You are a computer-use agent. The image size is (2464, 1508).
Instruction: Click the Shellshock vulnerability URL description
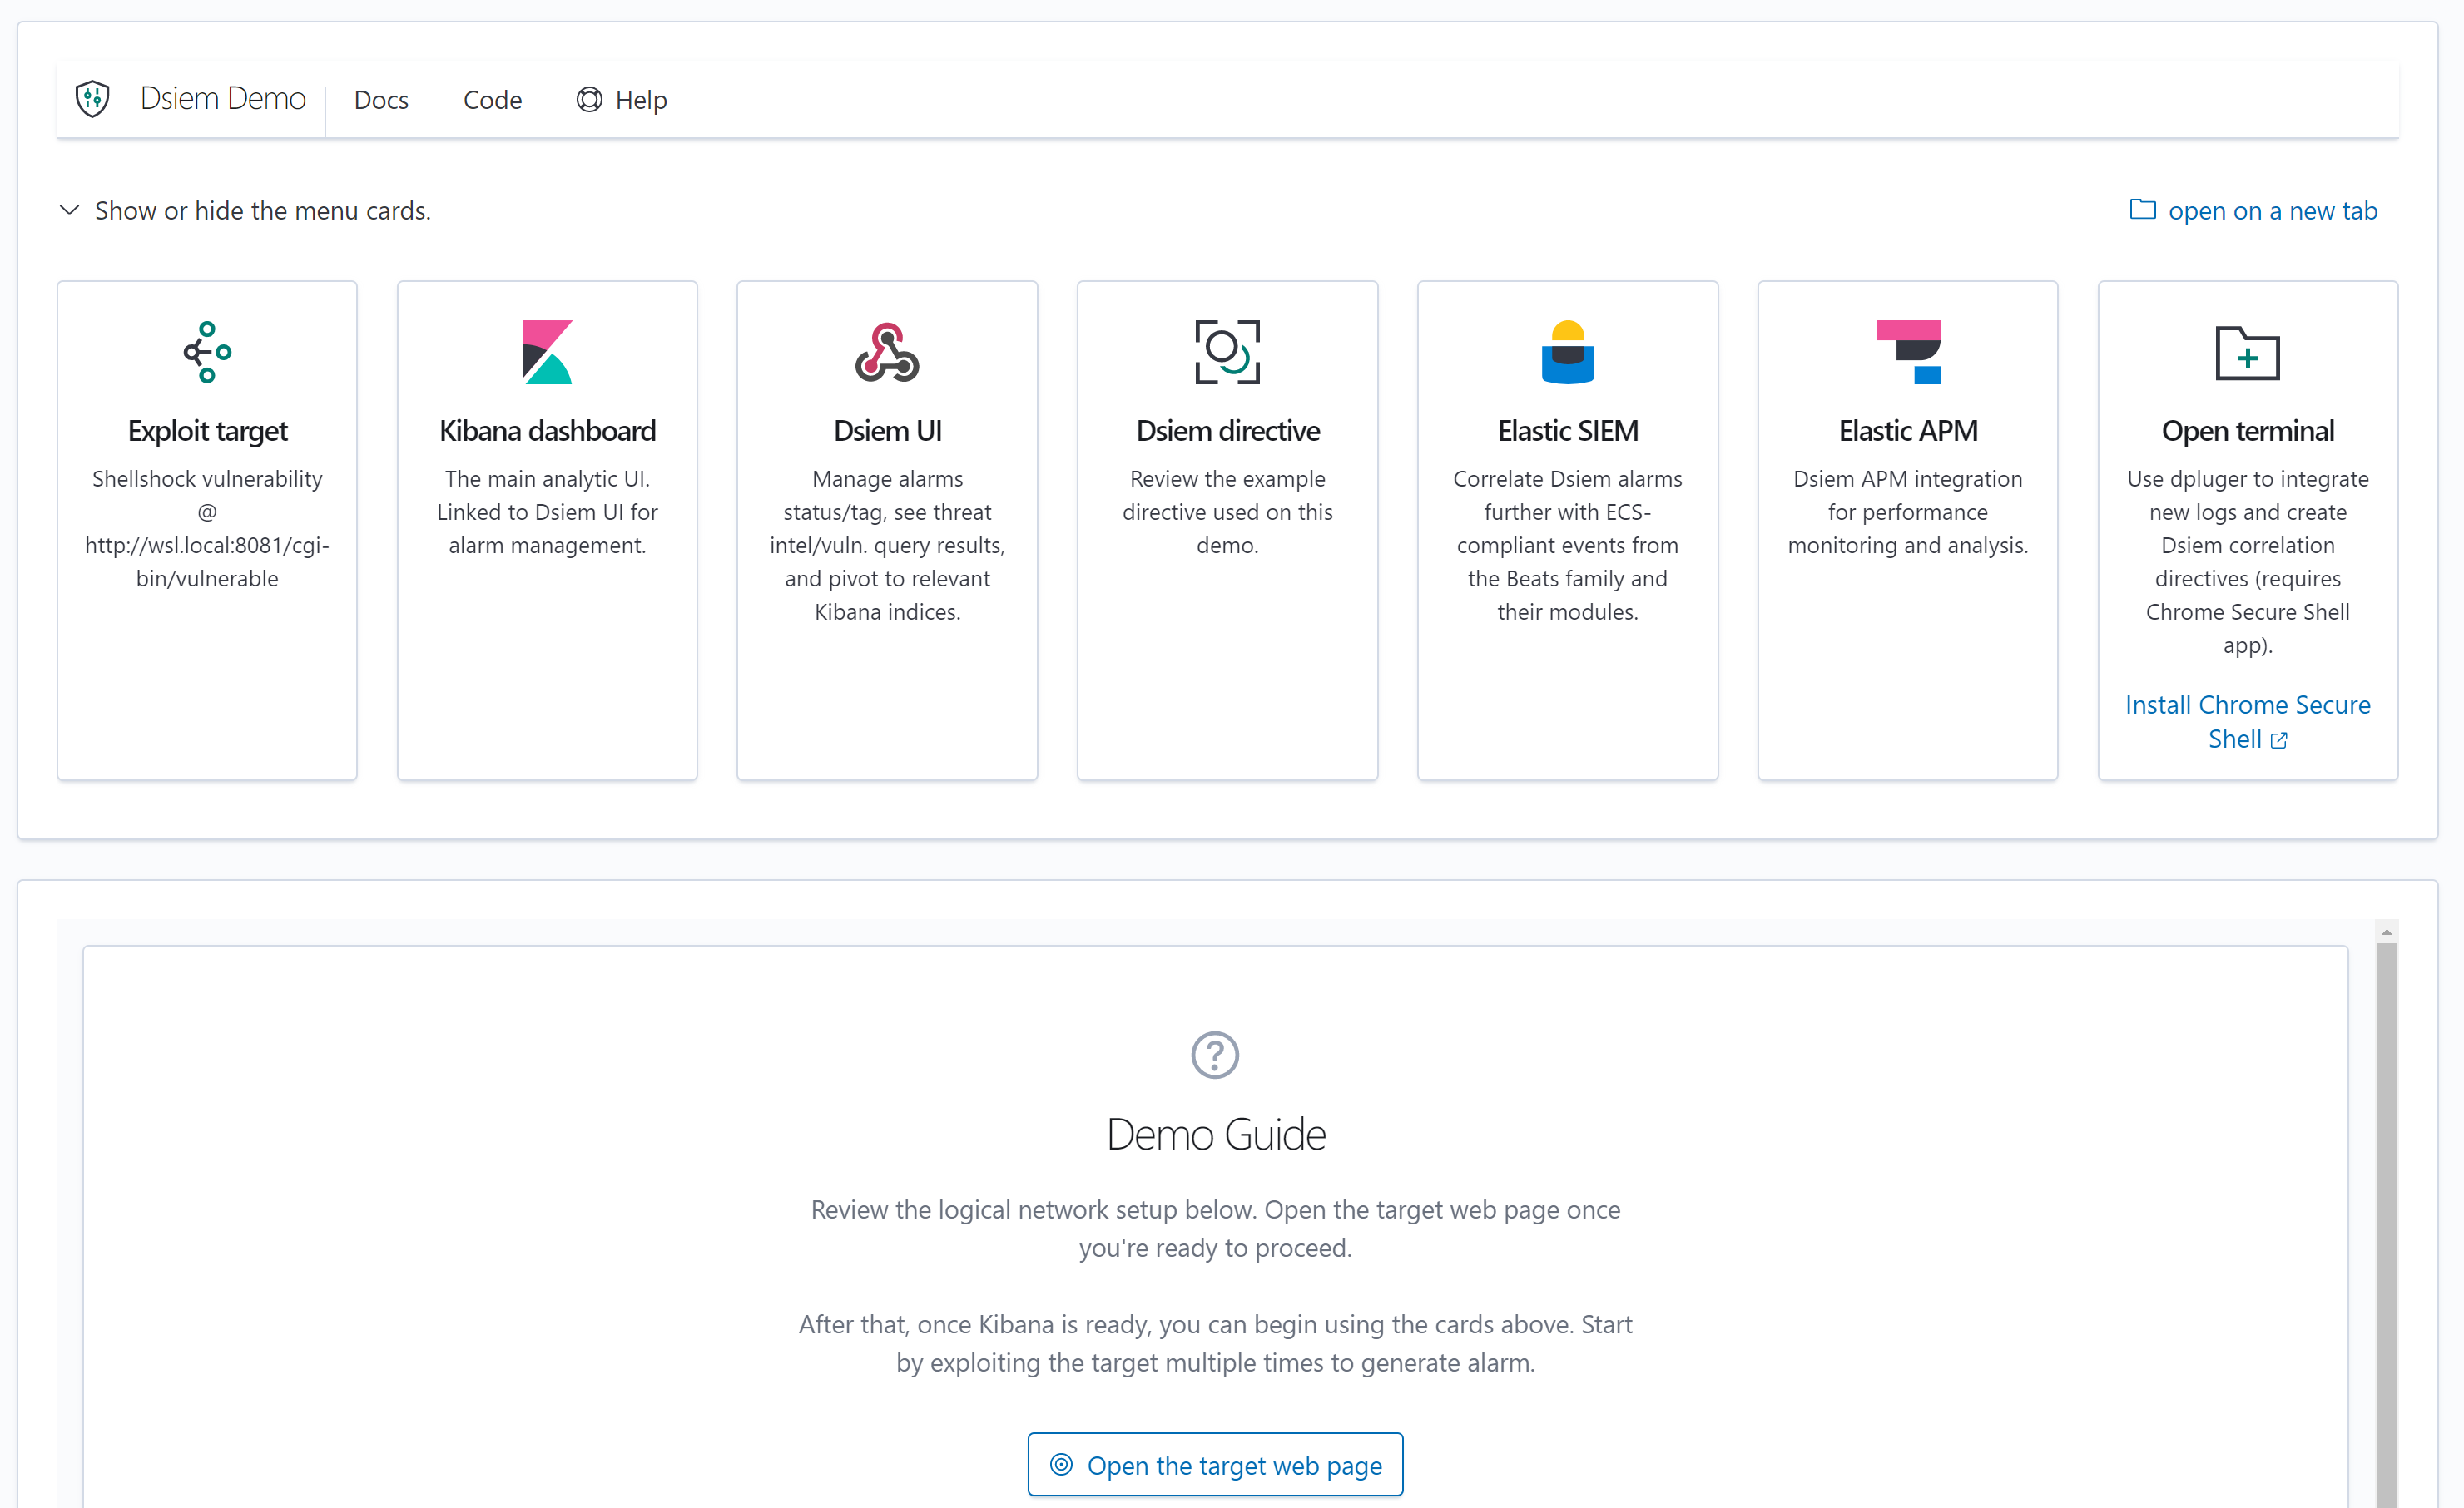[207, 529]
